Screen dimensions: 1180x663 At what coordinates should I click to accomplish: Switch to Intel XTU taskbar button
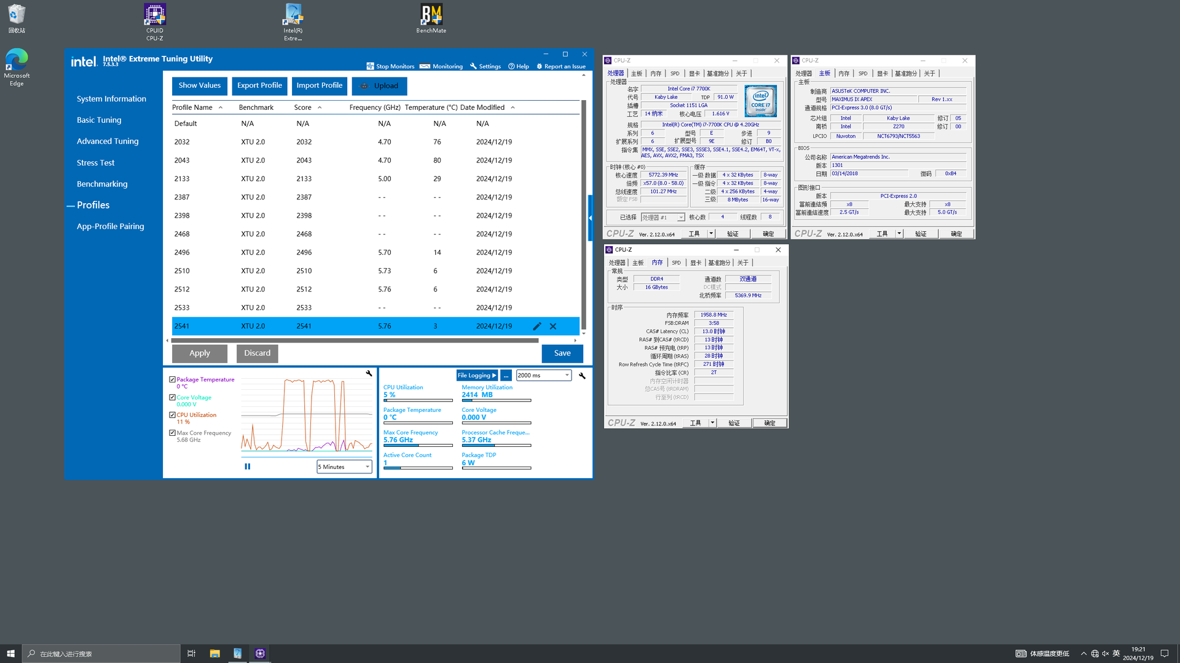coord(237,653)
